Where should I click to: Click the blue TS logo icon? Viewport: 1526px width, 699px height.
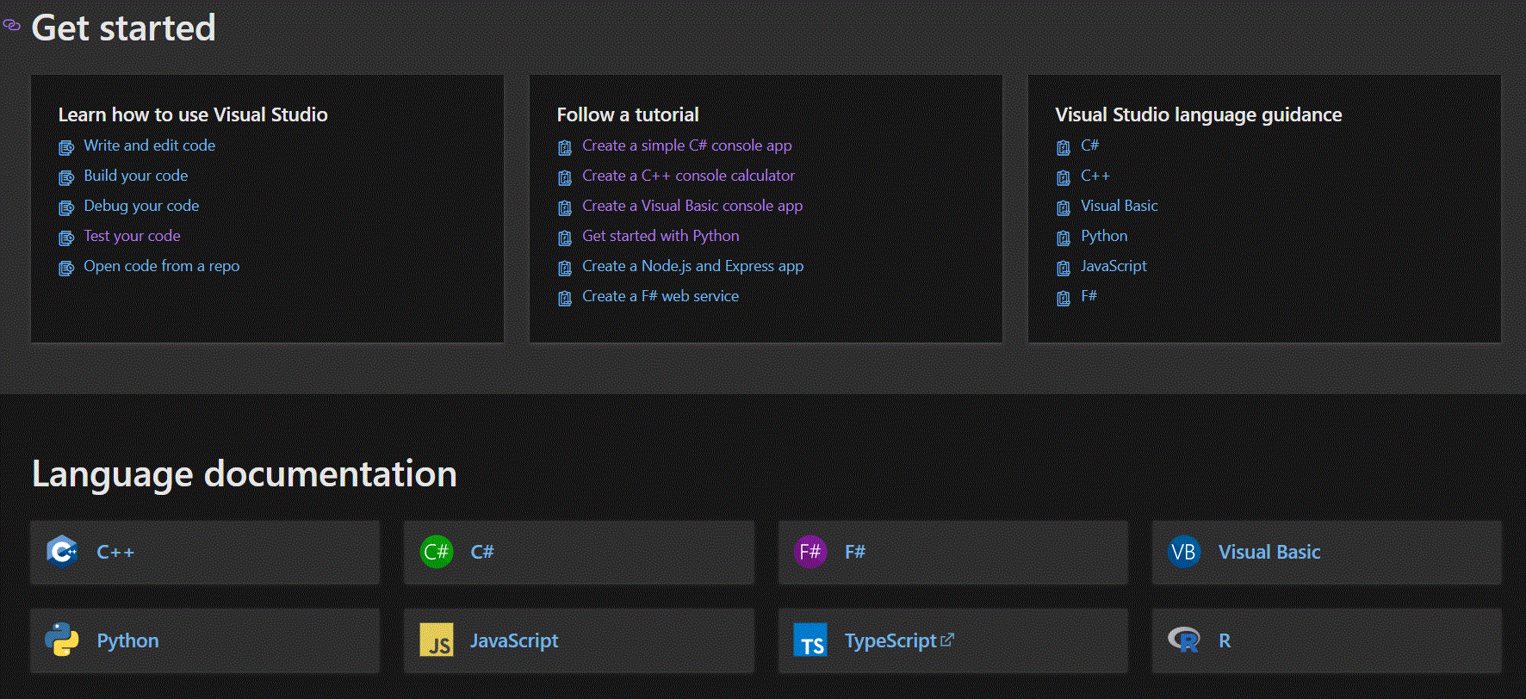point(810,640)
